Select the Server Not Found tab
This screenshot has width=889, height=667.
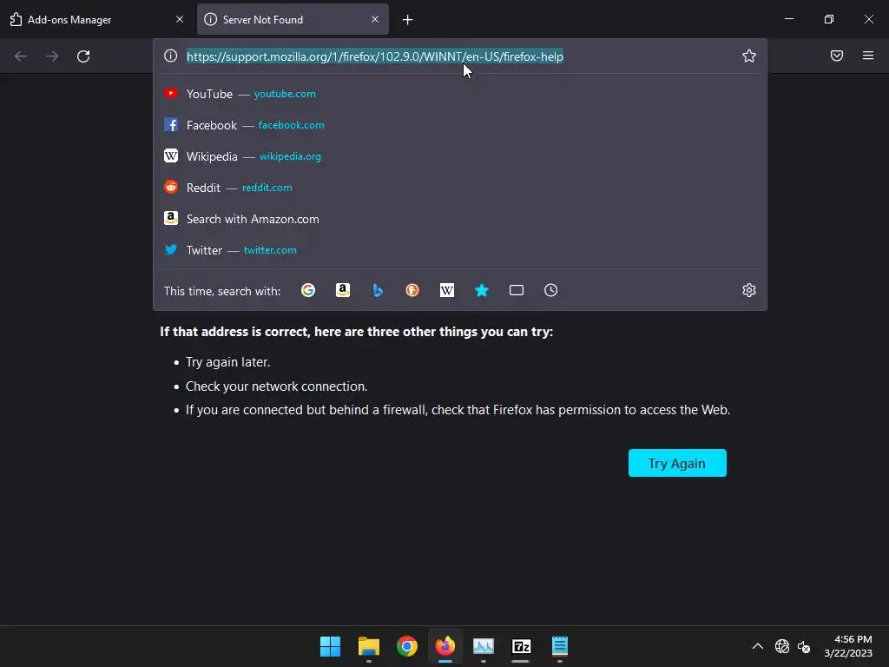click(293, 19)
